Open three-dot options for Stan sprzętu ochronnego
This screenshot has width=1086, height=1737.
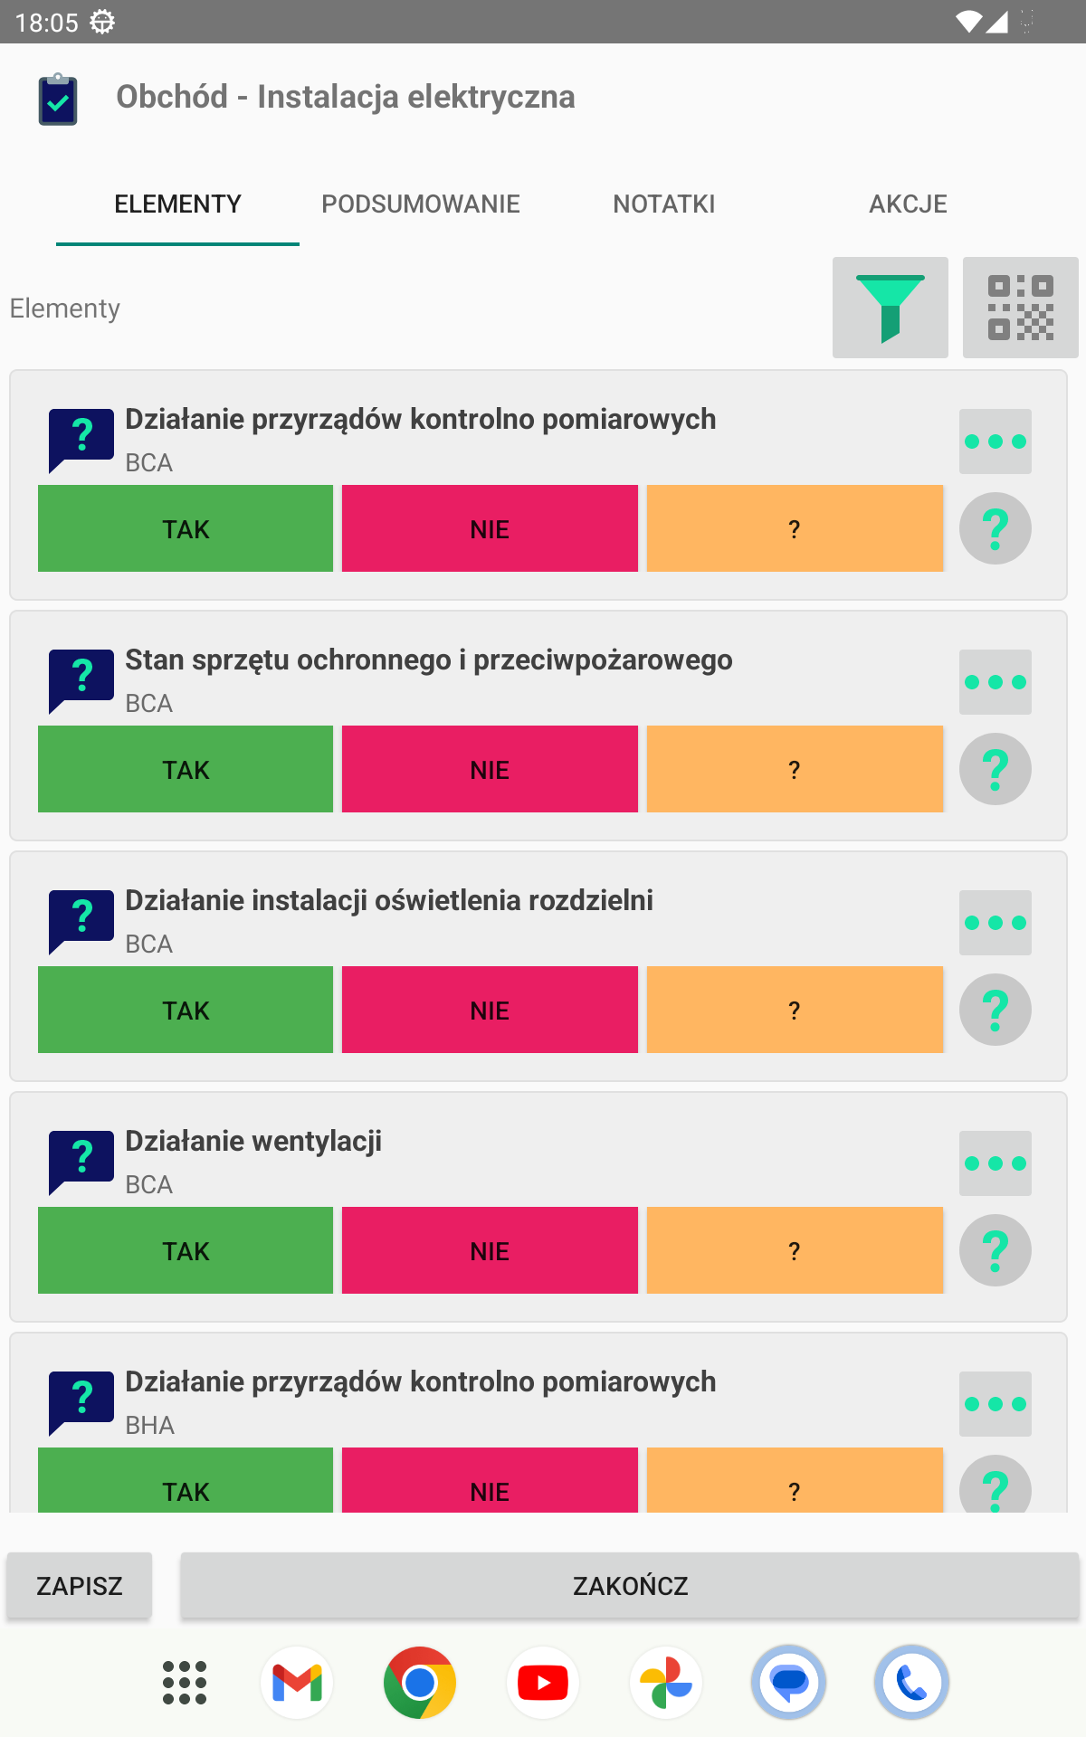995,682
